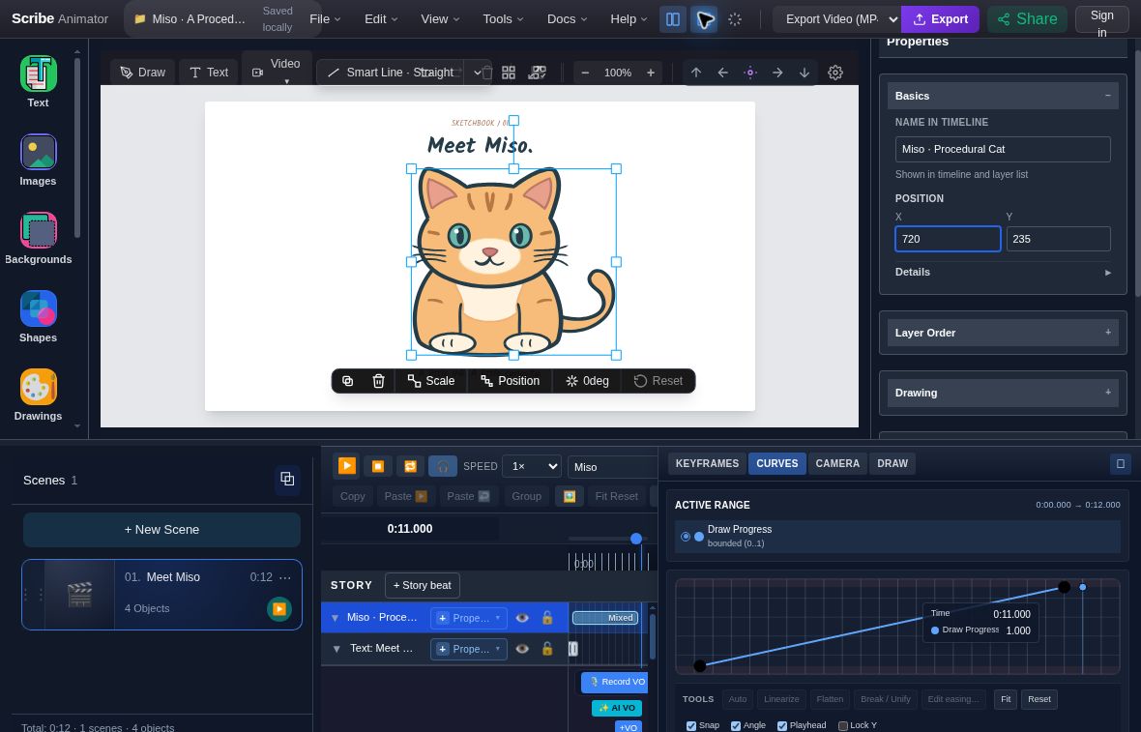
Task: Click the purple Export button
Action: coord(940,19)
